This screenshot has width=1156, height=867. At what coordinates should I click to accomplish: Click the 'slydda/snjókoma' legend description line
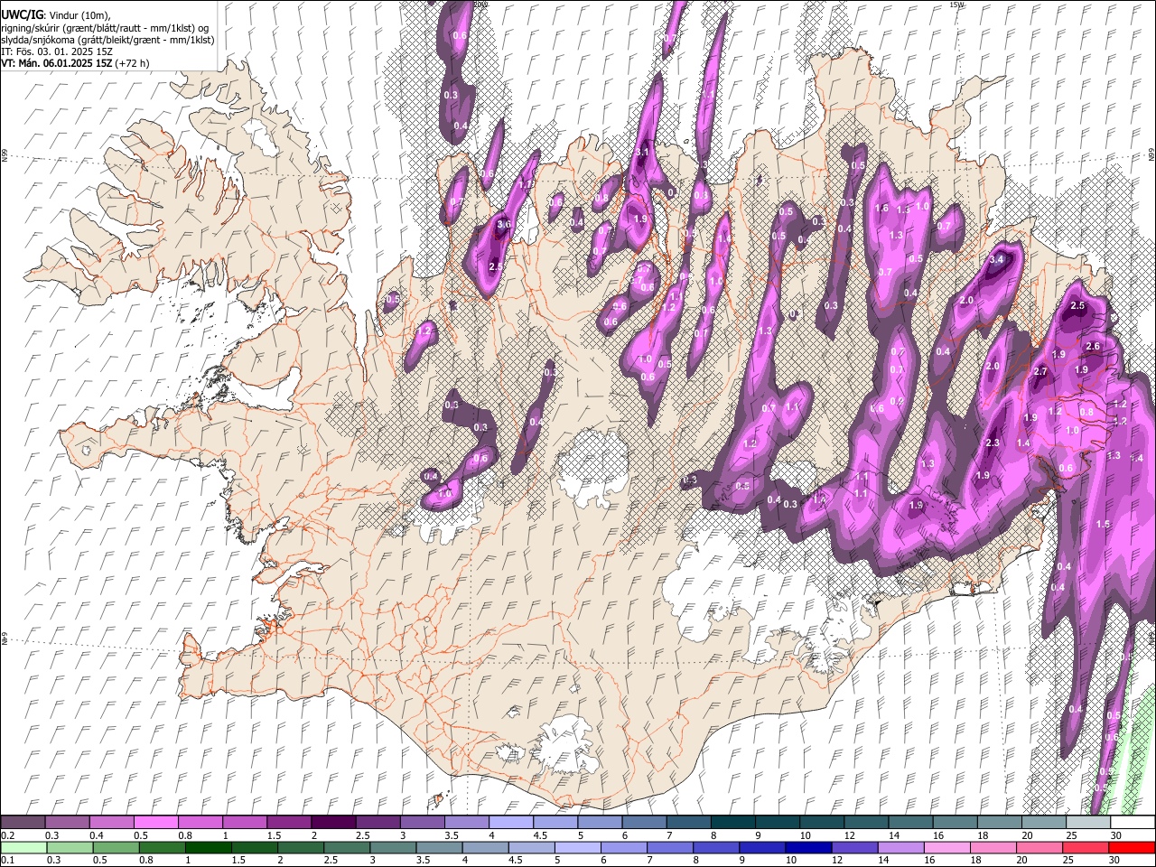(107, 41)
